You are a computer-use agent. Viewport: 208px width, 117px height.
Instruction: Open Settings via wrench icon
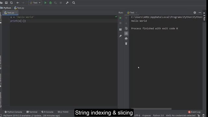67,3
